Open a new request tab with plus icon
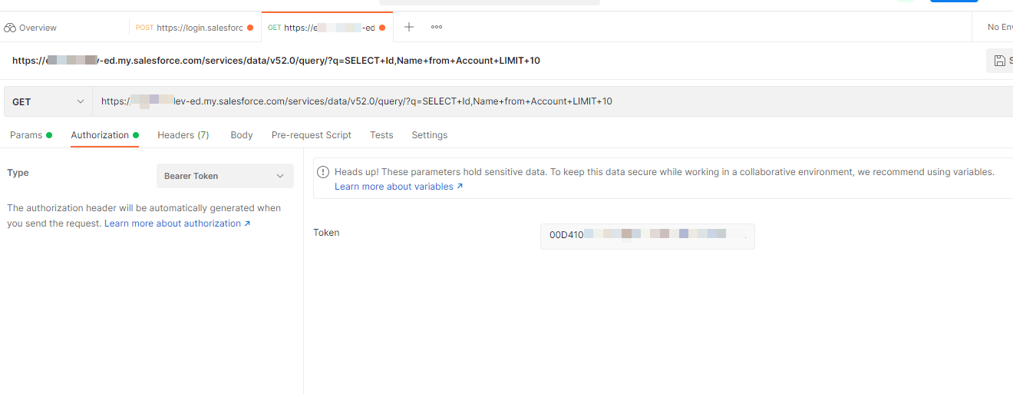 tap(409, 27)
